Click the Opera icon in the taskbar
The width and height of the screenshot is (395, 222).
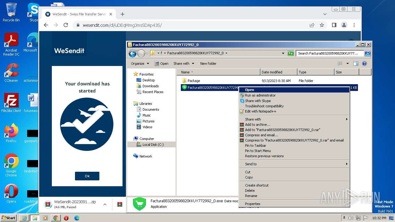pyautogui.click(x=66, y=218)
